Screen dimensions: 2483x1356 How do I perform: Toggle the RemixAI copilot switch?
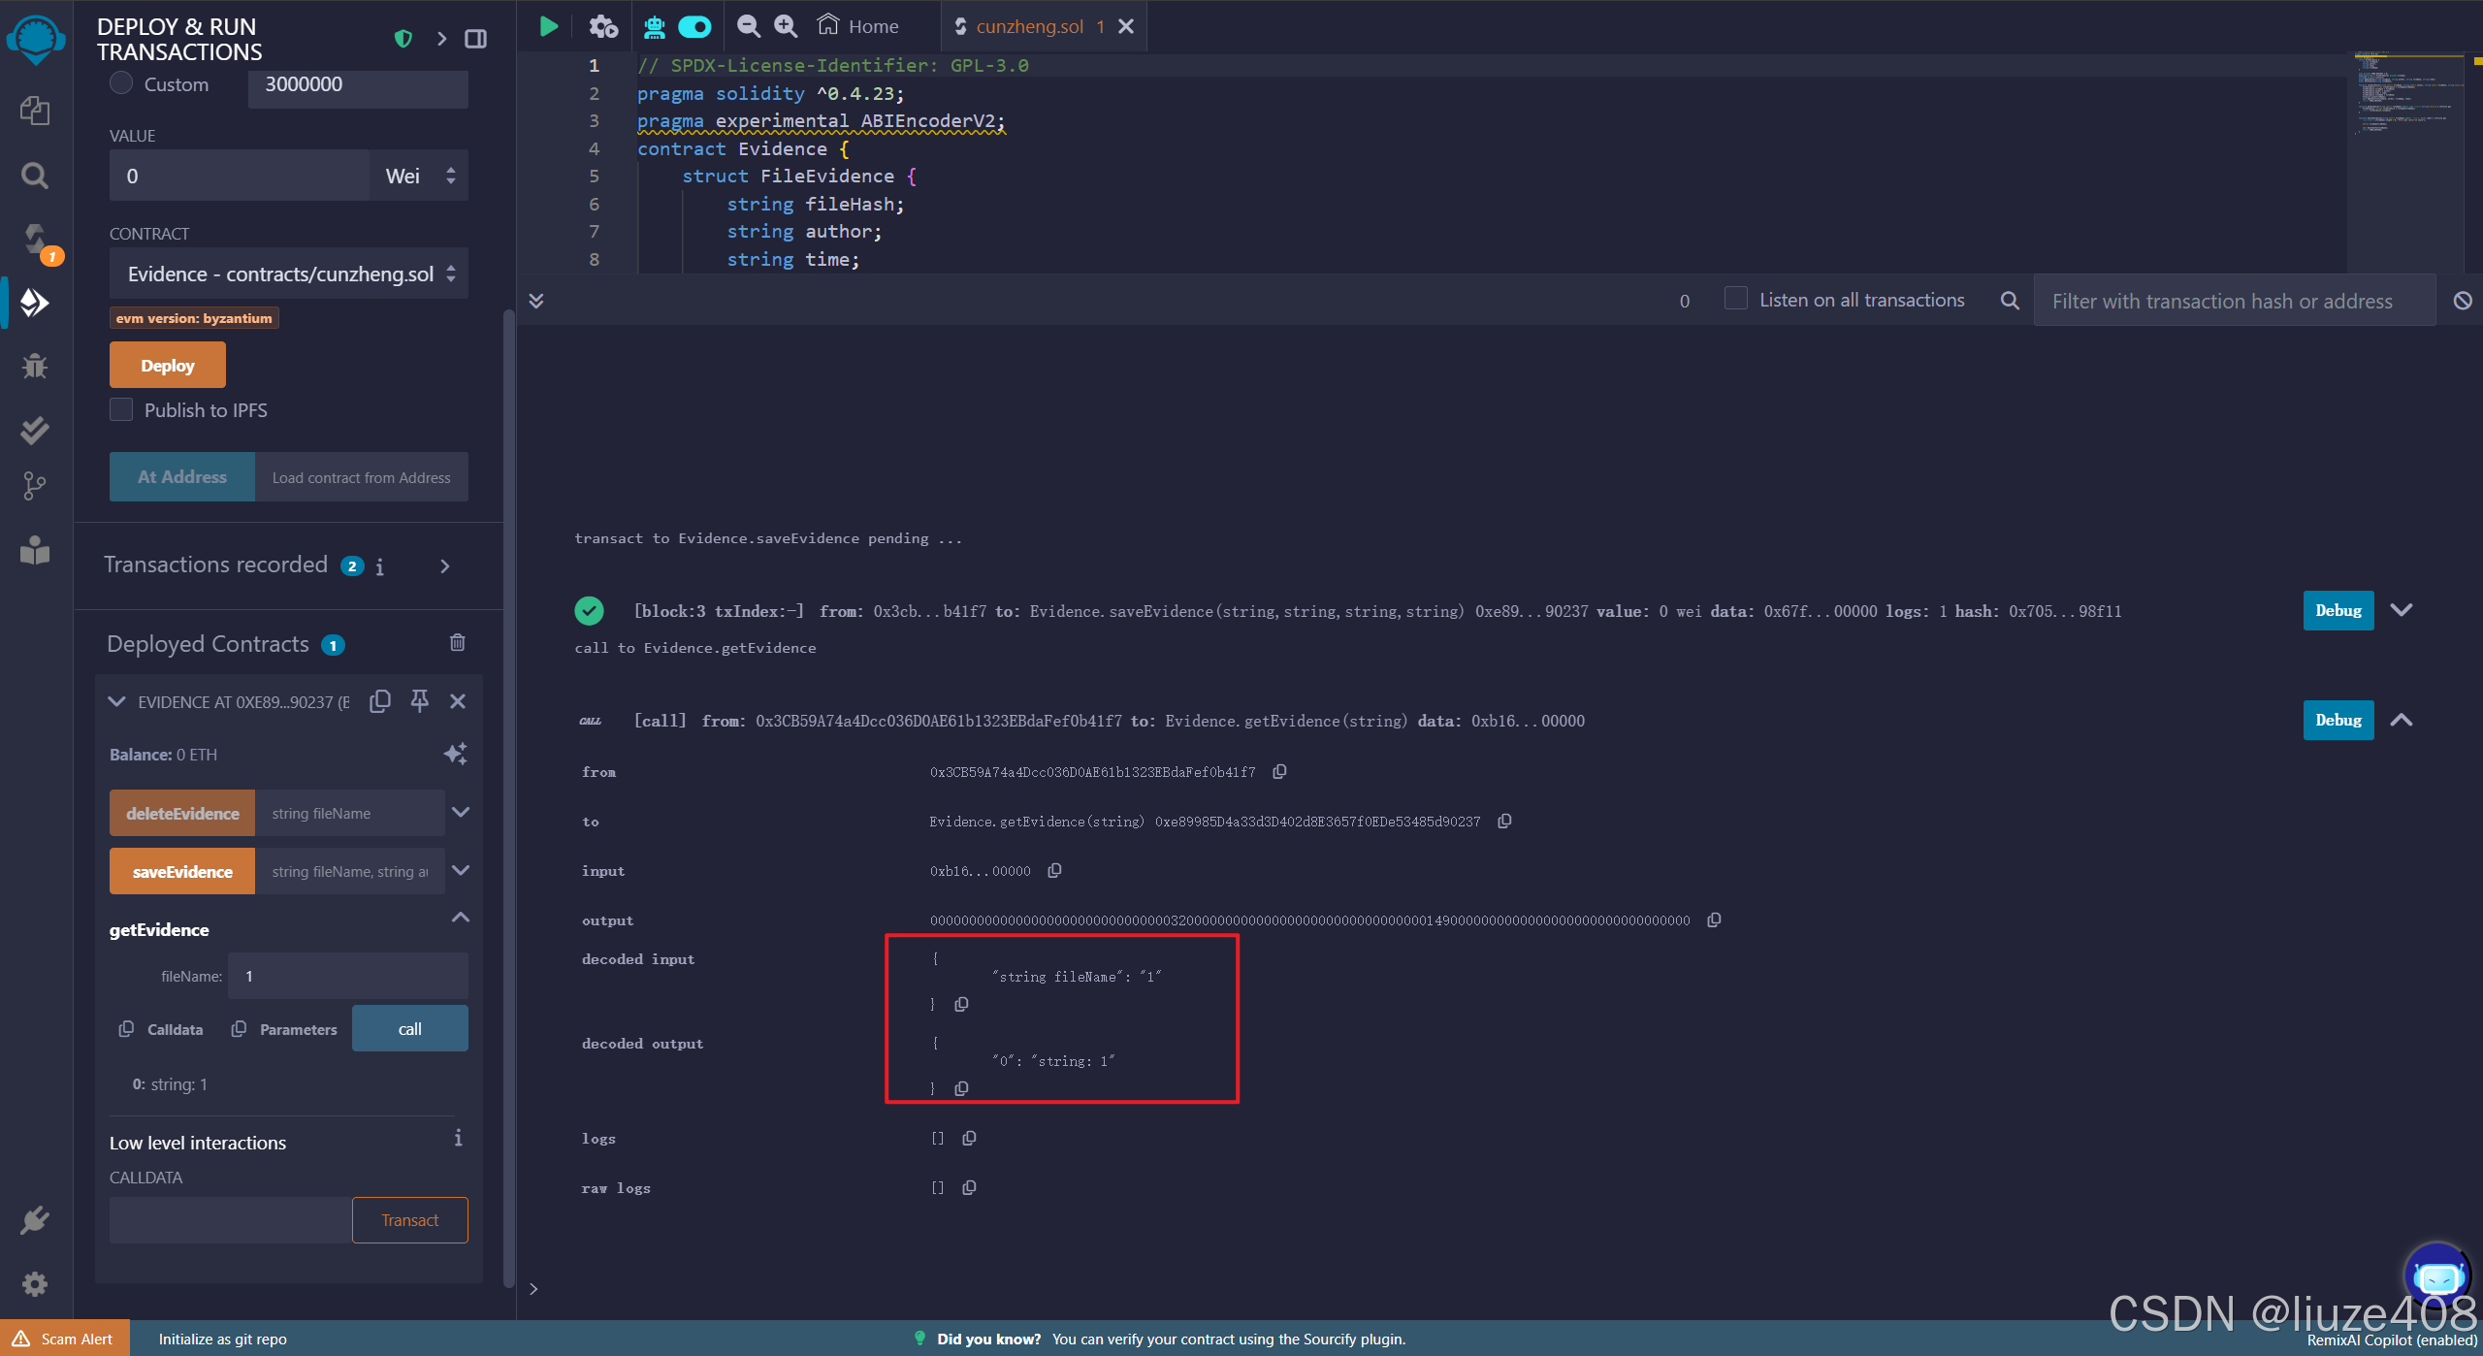(694, 26)
